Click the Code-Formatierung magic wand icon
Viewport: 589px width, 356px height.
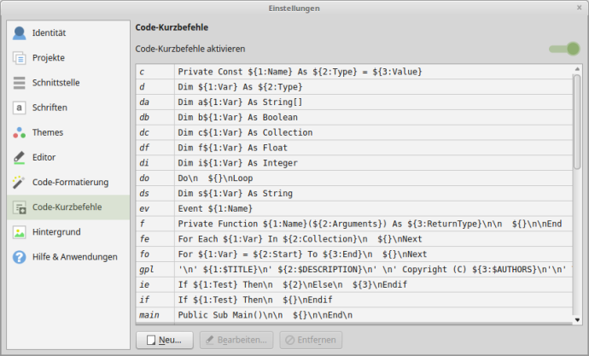point(19,182)
